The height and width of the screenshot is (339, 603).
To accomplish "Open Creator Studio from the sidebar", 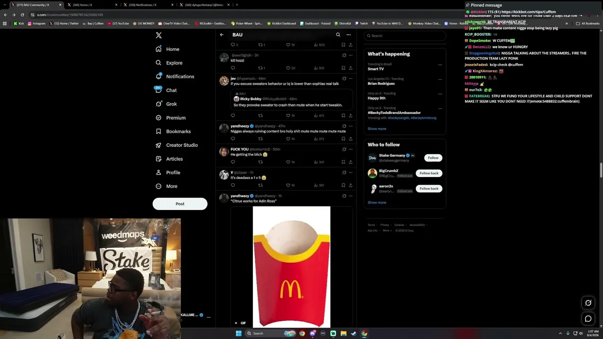I will click(177, 145).
